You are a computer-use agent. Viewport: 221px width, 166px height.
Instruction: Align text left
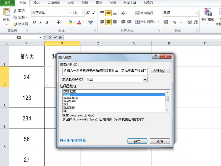pyautogui.click(x=102, y=22)
